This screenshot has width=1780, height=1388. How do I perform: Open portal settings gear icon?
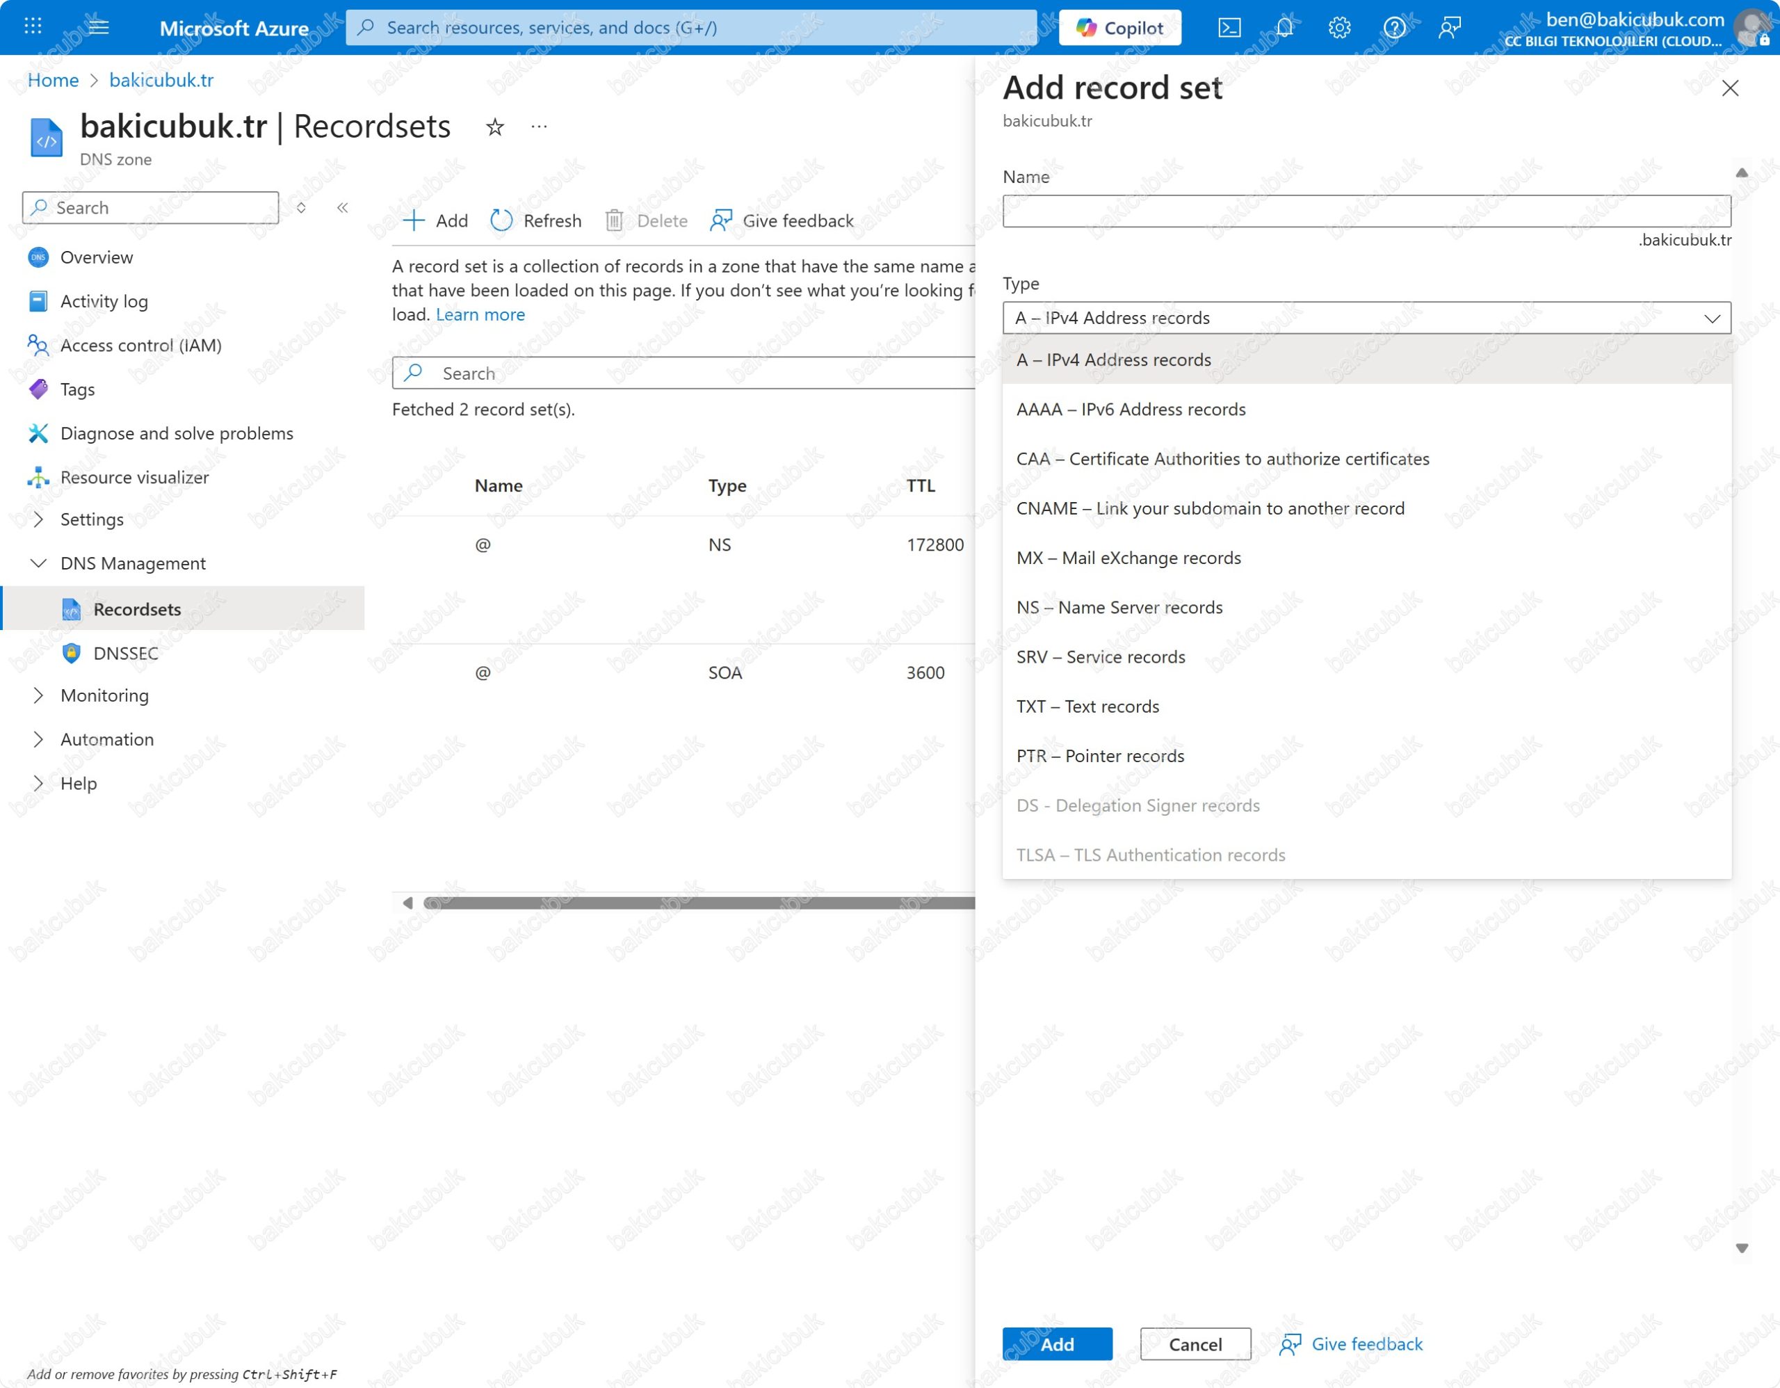1339,28
